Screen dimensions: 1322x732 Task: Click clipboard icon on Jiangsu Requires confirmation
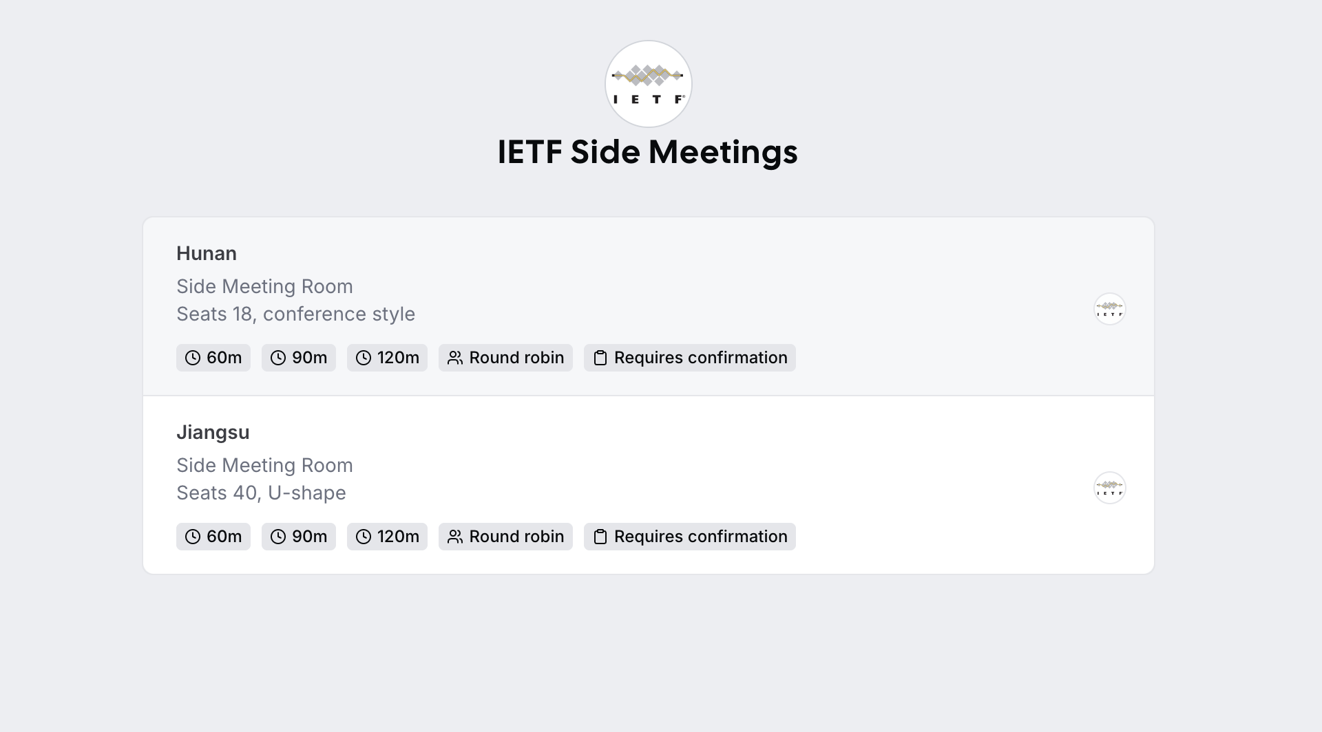[600, 537]
